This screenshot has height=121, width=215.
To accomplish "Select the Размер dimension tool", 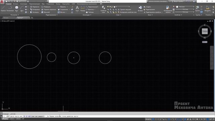I will pyautogui.click(x=83, y=9).
